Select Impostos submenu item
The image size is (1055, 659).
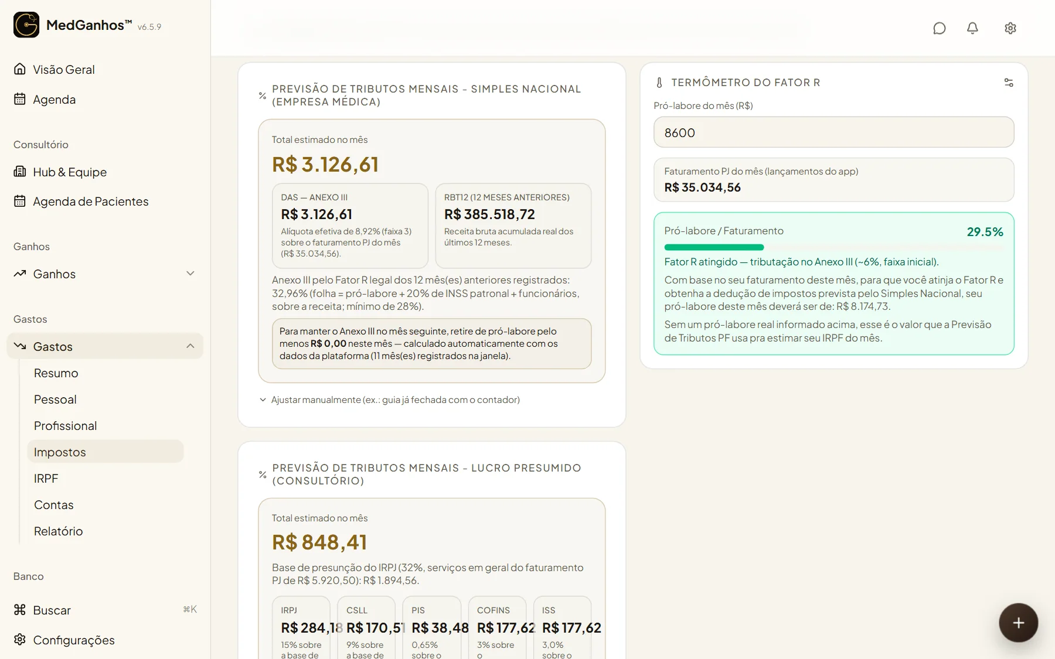(x=105, y=452)
